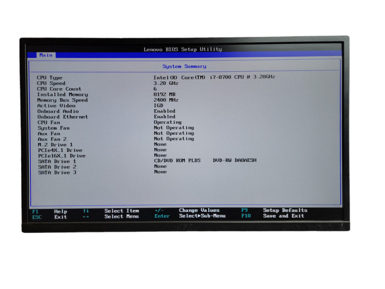Click the +/- key hint

coord(159,210)
